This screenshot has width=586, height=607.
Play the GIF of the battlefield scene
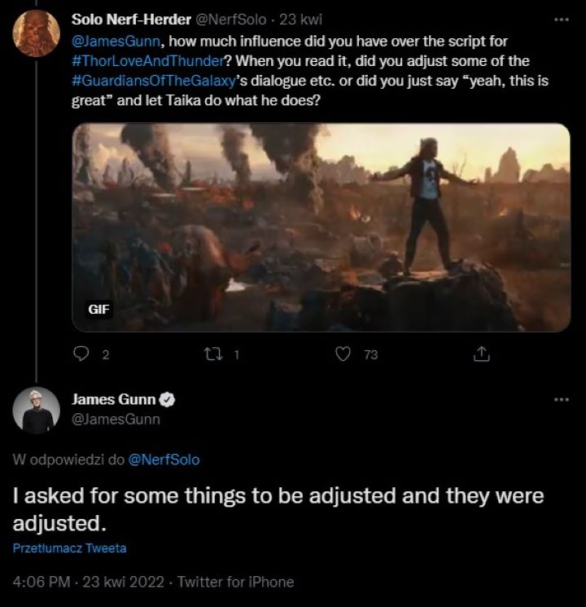click(321, 227)
